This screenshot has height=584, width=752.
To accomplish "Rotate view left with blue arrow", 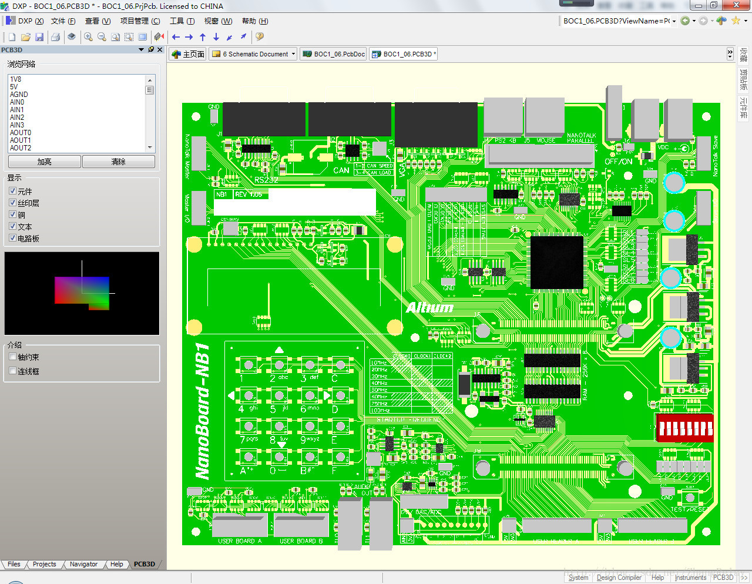I will pos(176,37).
